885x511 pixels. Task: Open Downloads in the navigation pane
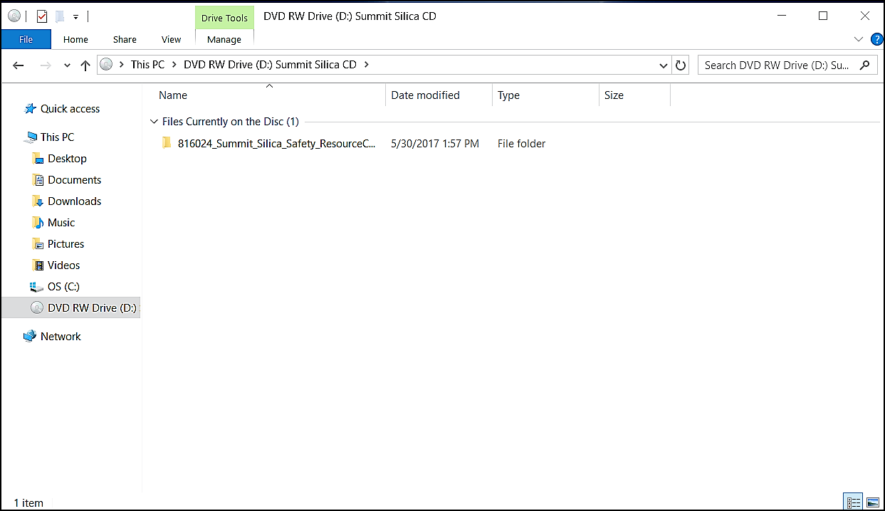(74, 201)
